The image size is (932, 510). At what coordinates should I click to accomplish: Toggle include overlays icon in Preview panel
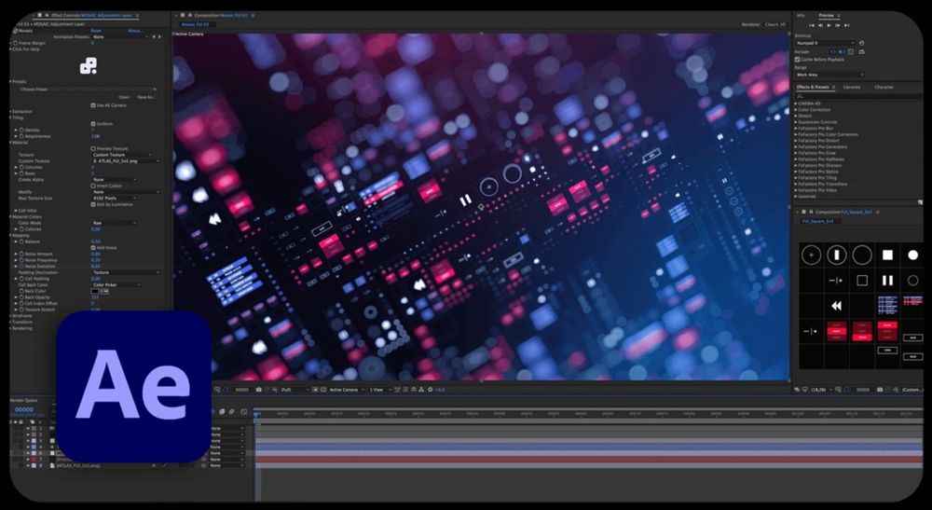(851, 51)
